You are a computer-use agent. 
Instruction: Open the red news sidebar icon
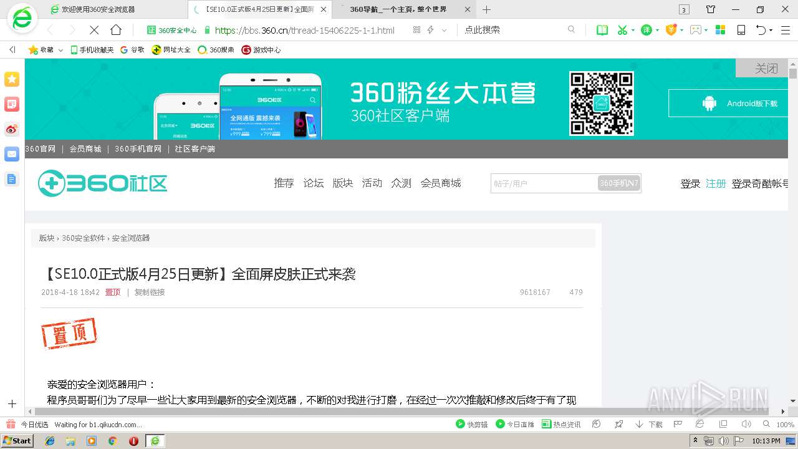pyautogui.click(x=12, y=104)
